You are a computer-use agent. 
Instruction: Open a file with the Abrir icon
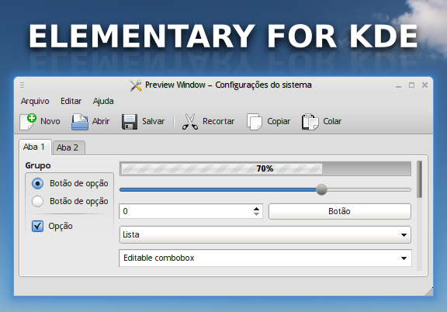(79, 122)
